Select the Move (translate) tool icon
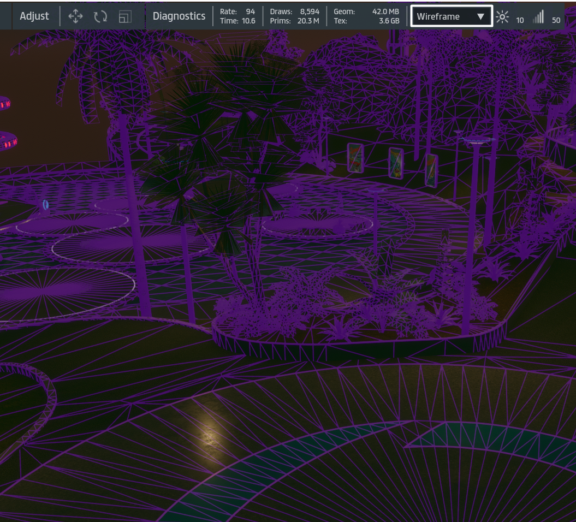The width and height of the screenshot is (576, 522). [x=75, y=16]
